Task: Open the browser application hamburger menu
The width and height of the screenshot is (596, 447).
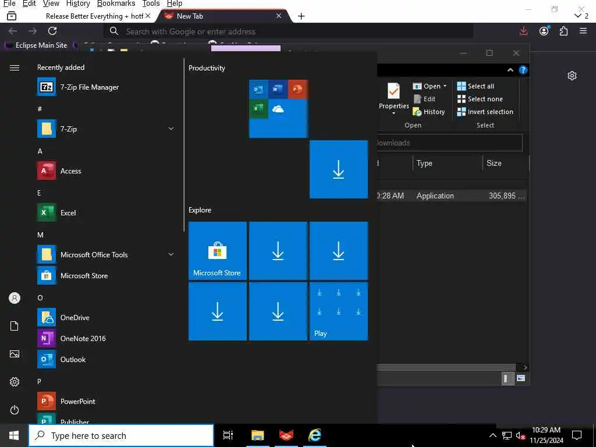Action: click(583, 31)
